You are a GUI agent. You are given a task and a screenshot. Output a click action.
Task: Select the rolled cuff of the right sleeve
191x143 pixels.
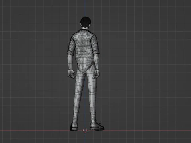tap(96, 52)
